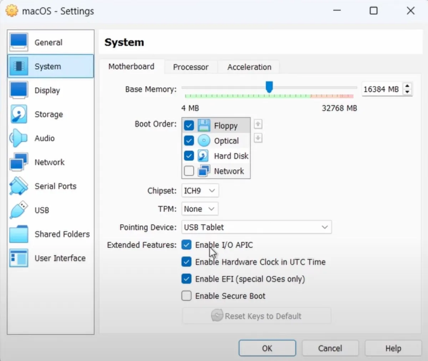Uncheck Floppy in the boot order
The width and height of the screenshot is (428, 361).
tap(189, 126)
